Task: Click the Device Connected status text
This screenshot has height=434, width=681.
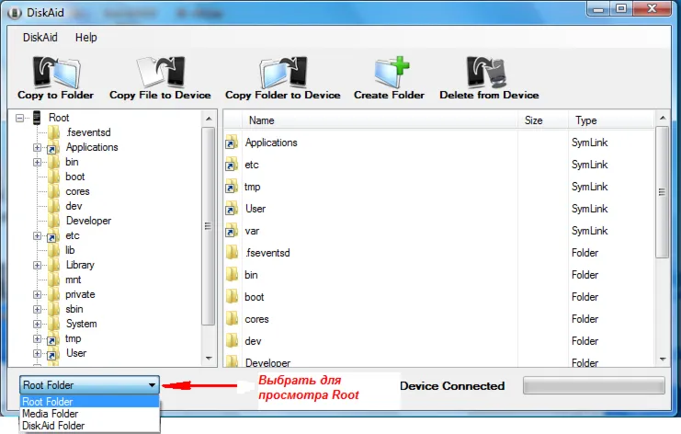Action: click(x=452, y=386)
